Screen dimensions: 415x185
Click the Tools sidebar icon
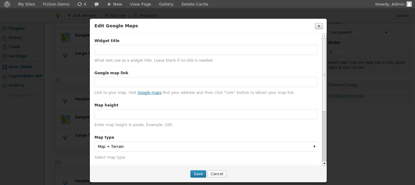pyautogui.click(x=4, y=47)
